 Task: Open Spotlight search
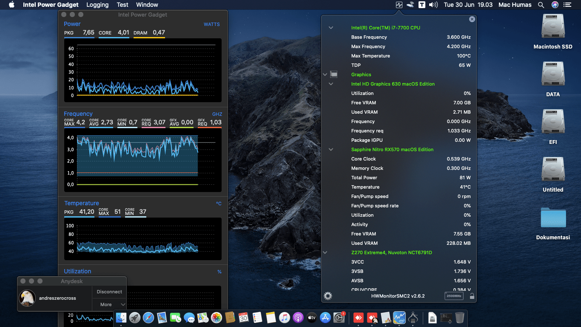coord(541,5)
